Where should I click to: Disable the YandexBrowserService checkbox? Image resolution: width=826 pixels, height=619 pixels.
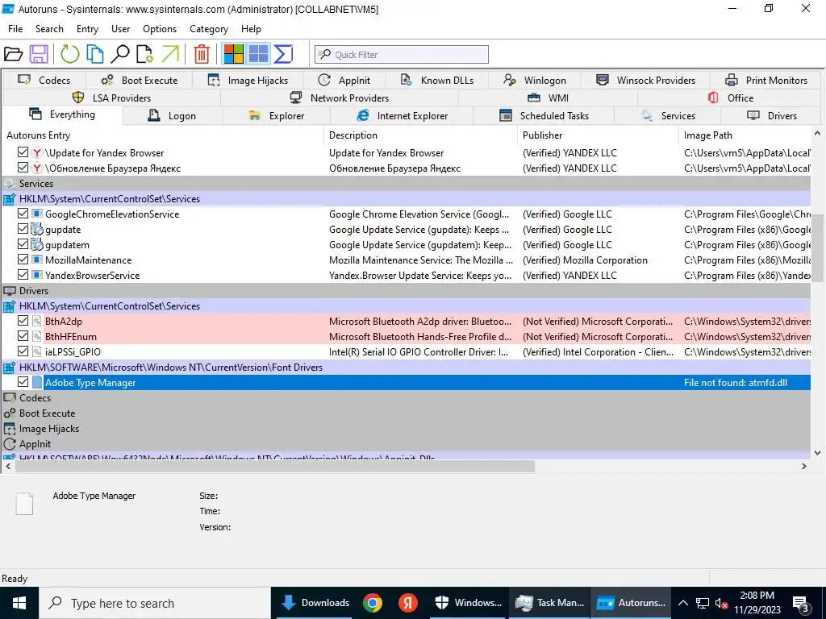23,275
